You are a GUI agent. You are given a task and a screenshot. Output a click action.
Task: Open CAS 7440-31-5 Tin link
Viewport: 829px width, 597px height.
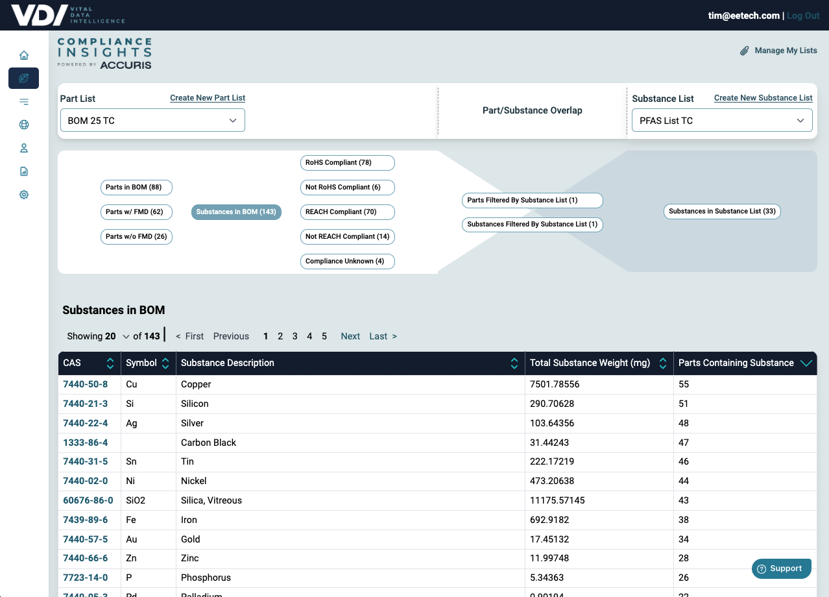click(86, 461)
